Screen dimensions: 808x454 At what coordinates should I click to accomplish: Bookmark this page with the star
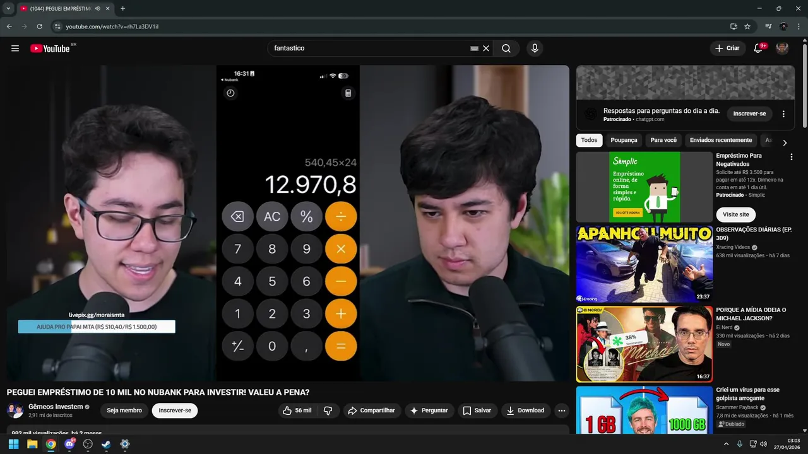point(747,26)
